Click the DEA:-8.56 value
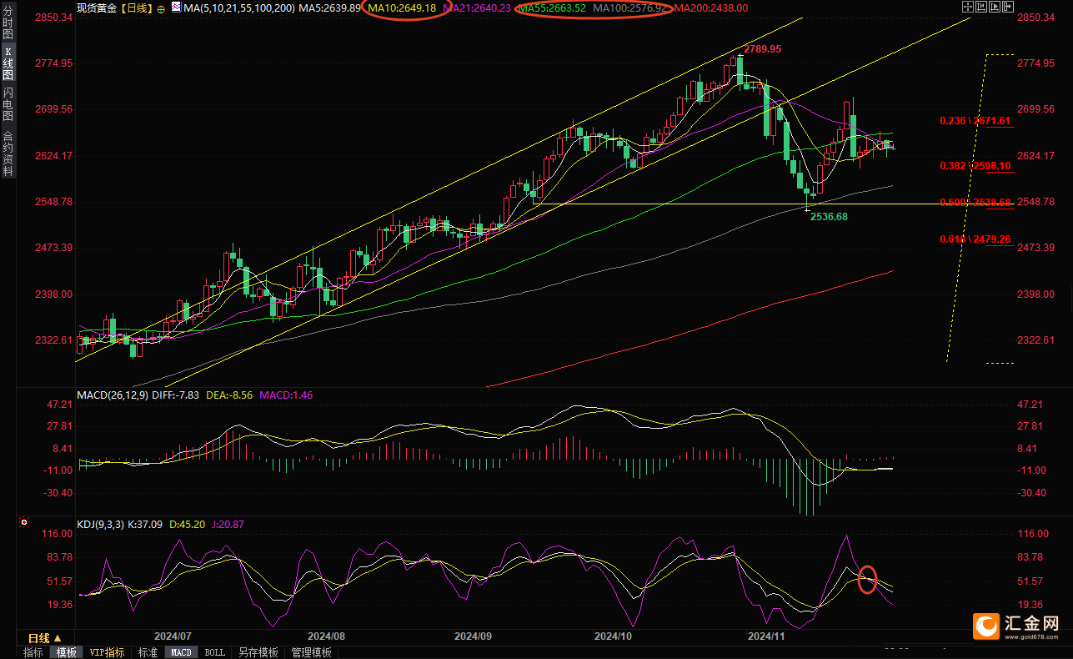This screenshot has width=1073, height=659. coord(229,395)
